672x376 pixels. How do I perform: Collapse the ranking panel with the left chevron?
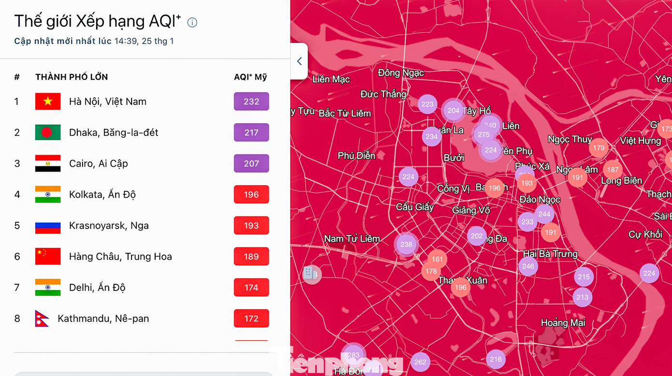[x=299, y=61]
